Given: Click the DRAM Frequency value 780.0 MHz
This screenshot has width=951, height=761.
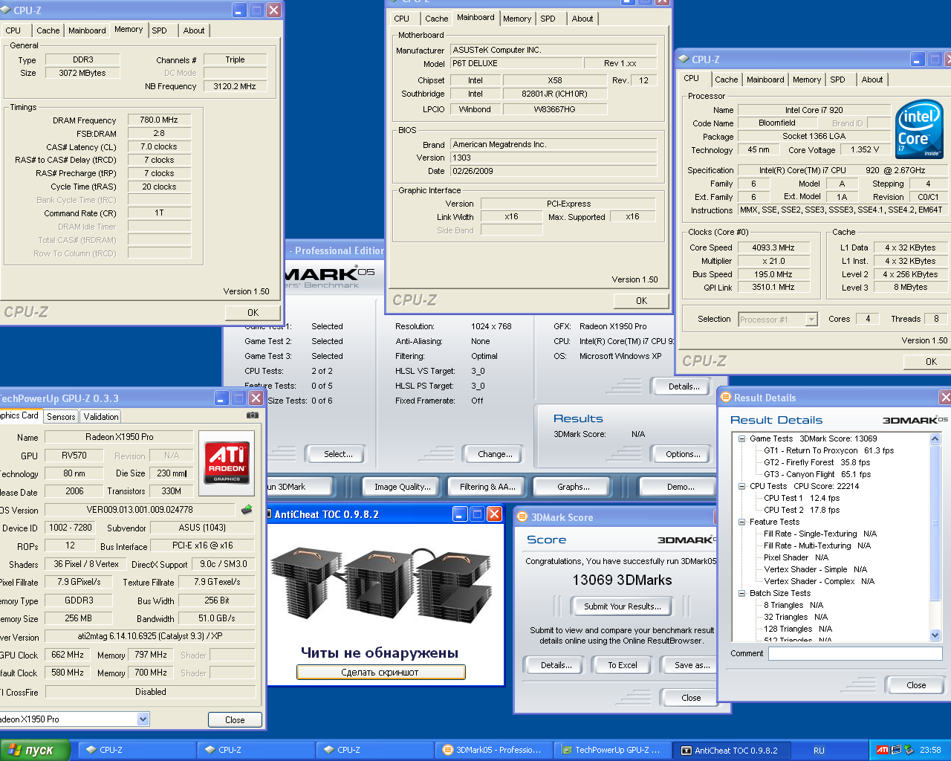Looking at the screenshot, I should pos(159,120).
